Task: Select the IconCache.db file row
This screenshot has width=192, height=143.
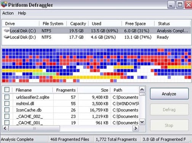Action: pos(71,110)
